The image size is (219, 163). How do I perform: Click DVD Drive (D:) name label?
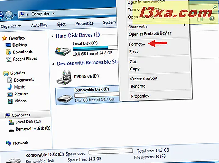coord(86,77)
